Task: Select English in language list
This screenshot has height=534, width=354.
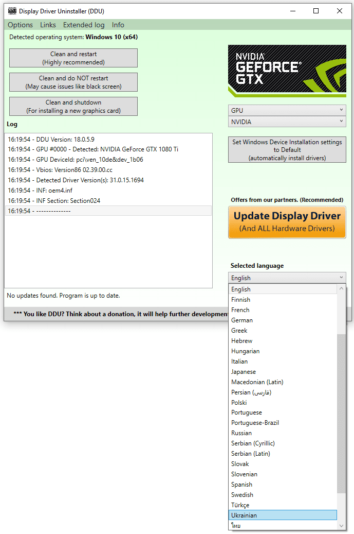Action: tap(283, 289)
